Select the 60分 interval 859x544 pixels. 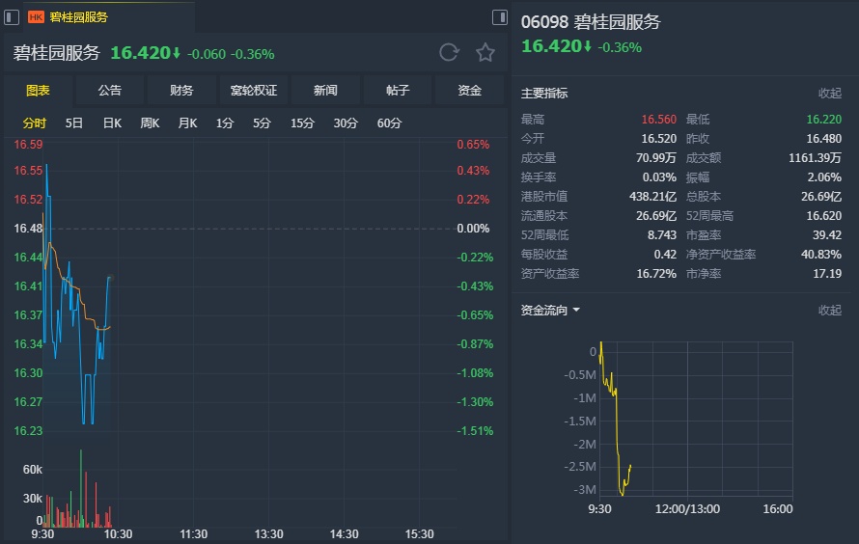(x=389, y=123)
